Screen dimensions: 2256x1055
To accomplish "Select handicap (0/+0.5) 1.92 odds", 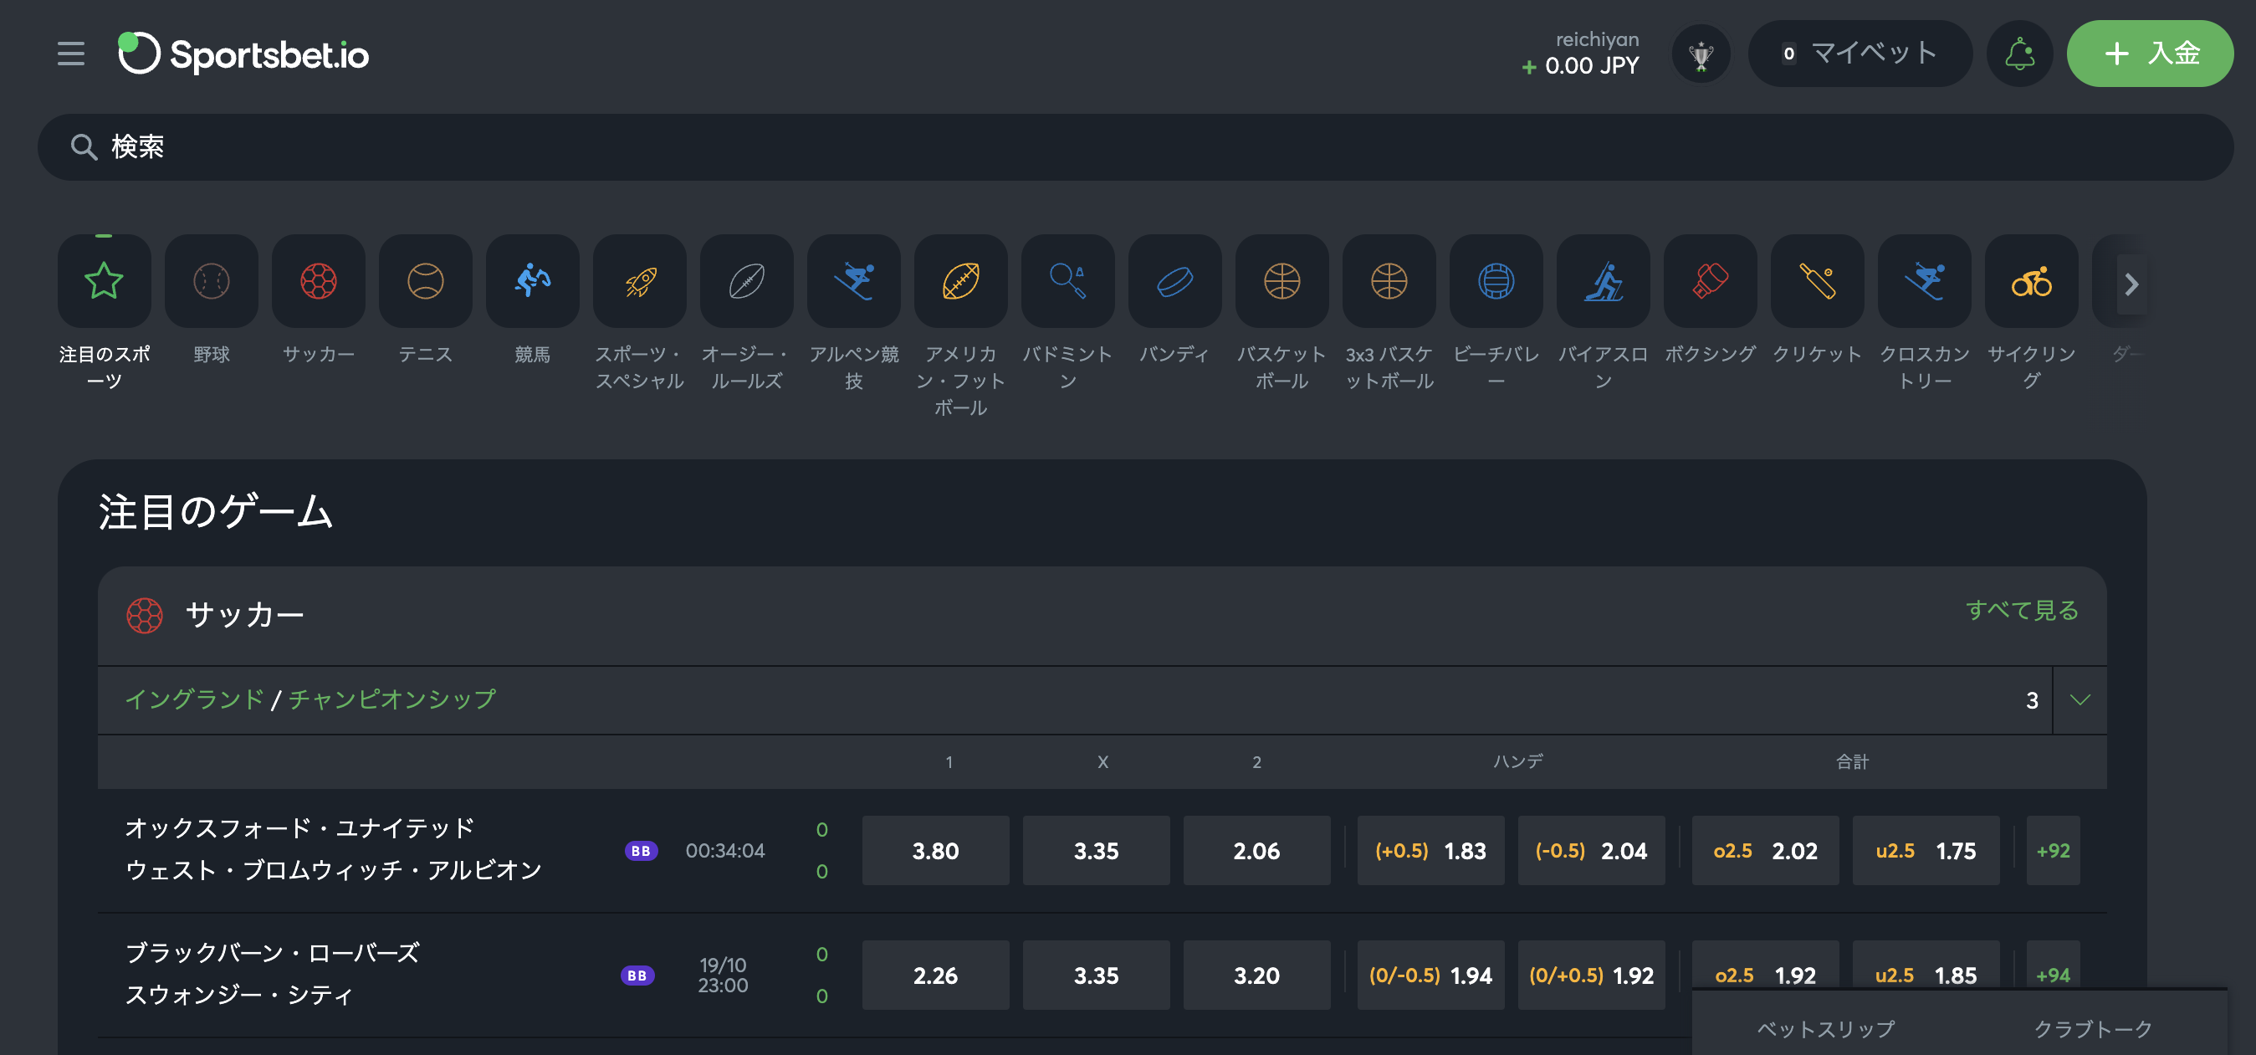I will [x=1591, y=976].
